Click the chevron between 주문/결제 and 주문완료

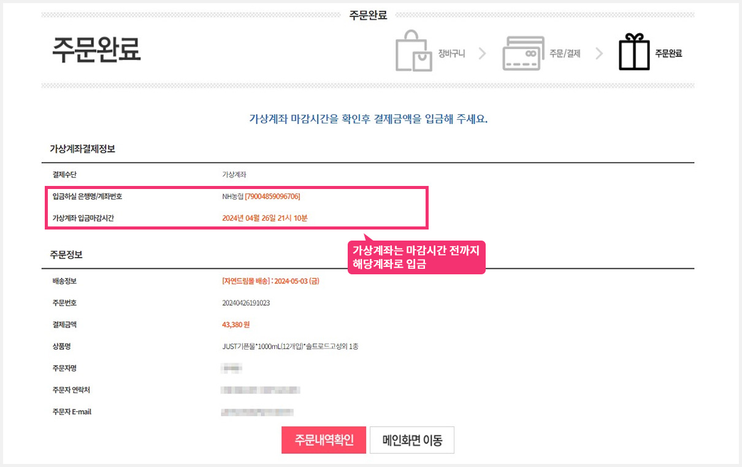599,53
